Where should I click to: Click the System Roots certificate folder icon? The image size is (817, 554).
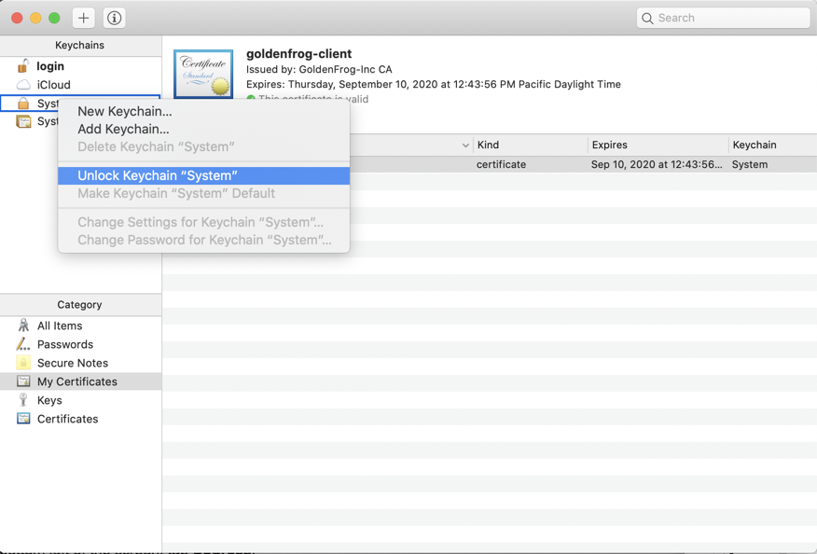23,121
